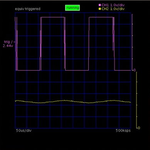The width and height of the screenshot is (150, 150).
Task: Click the CH2 zero marker on yellow axis
Action: pos(139,128)
